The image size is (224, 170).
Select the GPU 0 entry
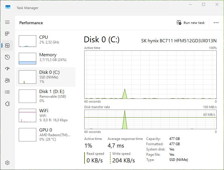45,134
